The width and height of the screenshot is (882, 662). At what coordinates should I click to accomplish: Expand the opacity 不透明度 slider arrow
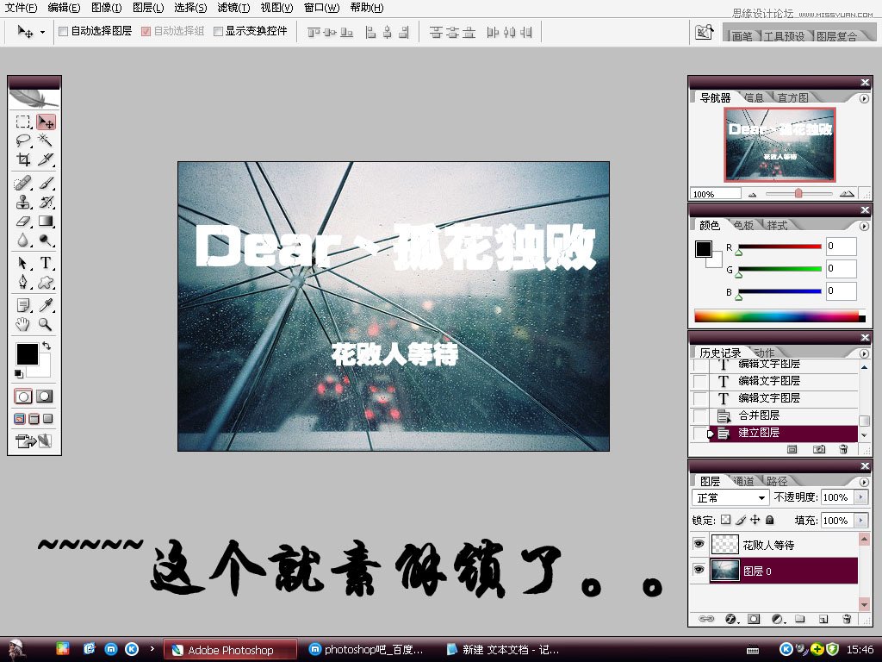[x=860, y=498]
